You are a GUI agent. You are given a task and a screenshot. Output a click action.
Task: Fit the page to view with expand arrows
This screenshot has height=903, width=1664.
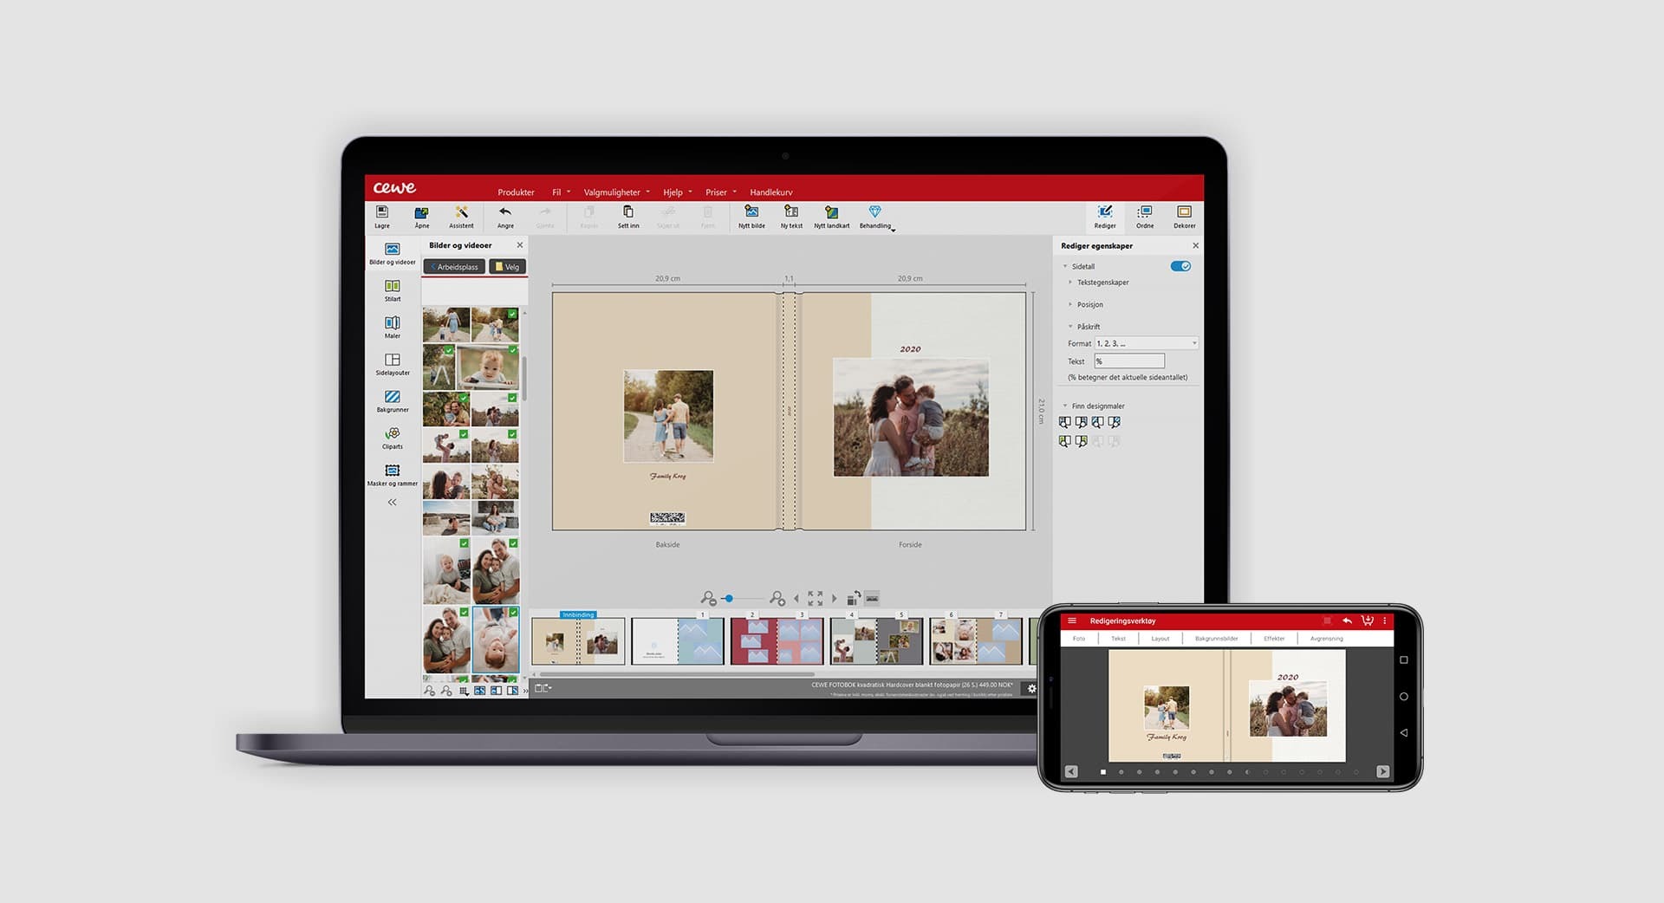[816, 599]
